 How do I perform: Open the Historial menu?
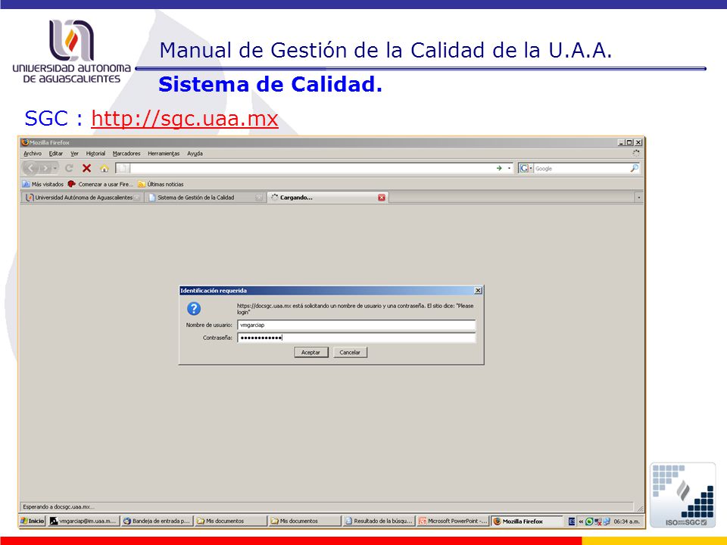[x=95, y=154]
